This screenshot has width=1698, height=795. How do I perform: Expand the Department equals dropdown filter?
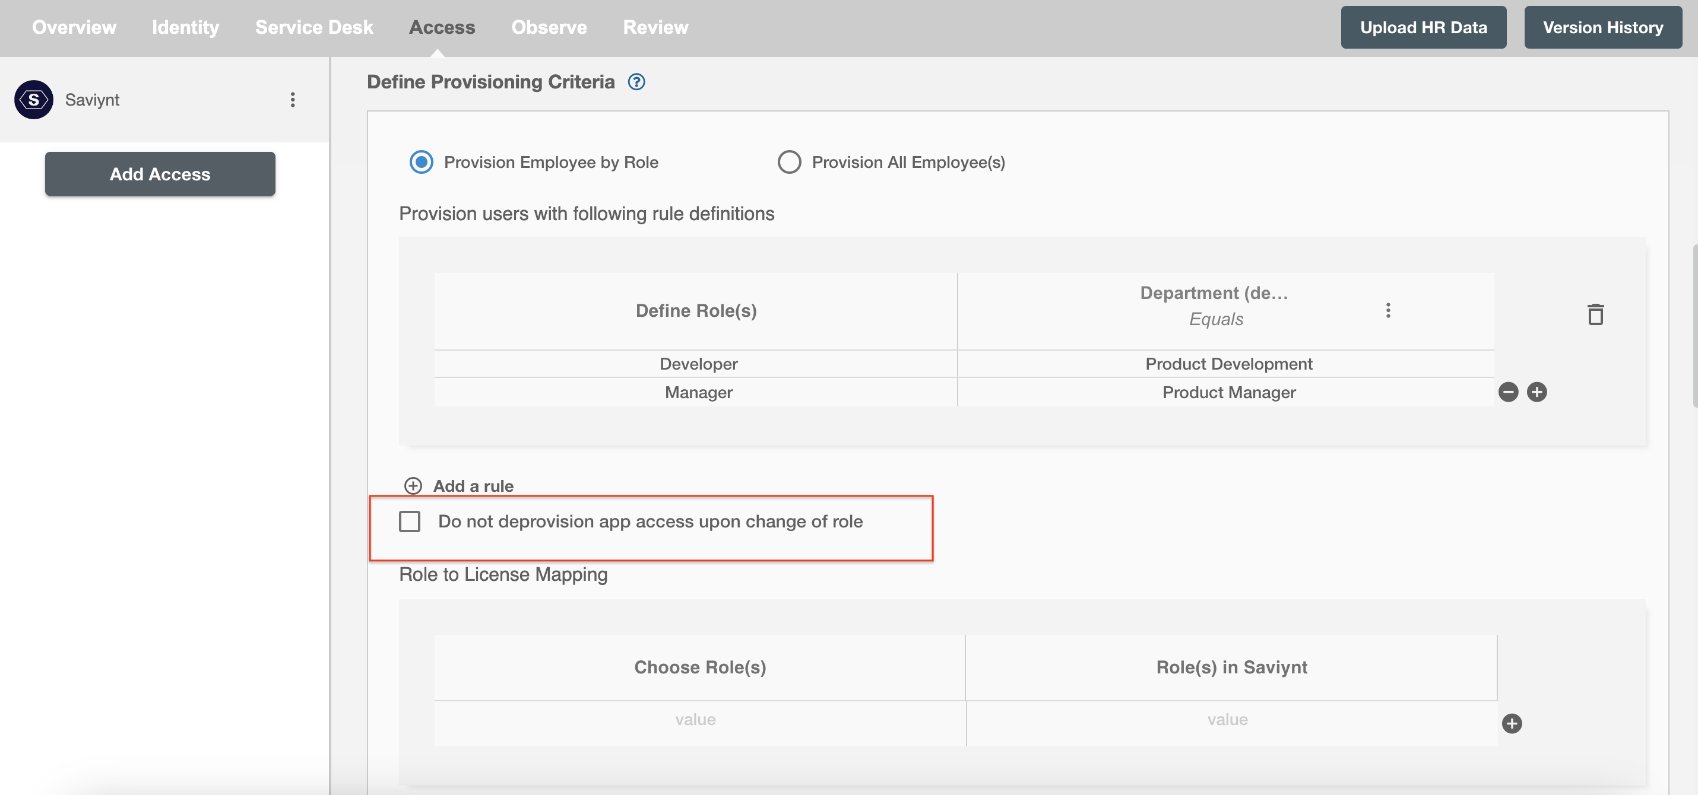point(1387,307)
